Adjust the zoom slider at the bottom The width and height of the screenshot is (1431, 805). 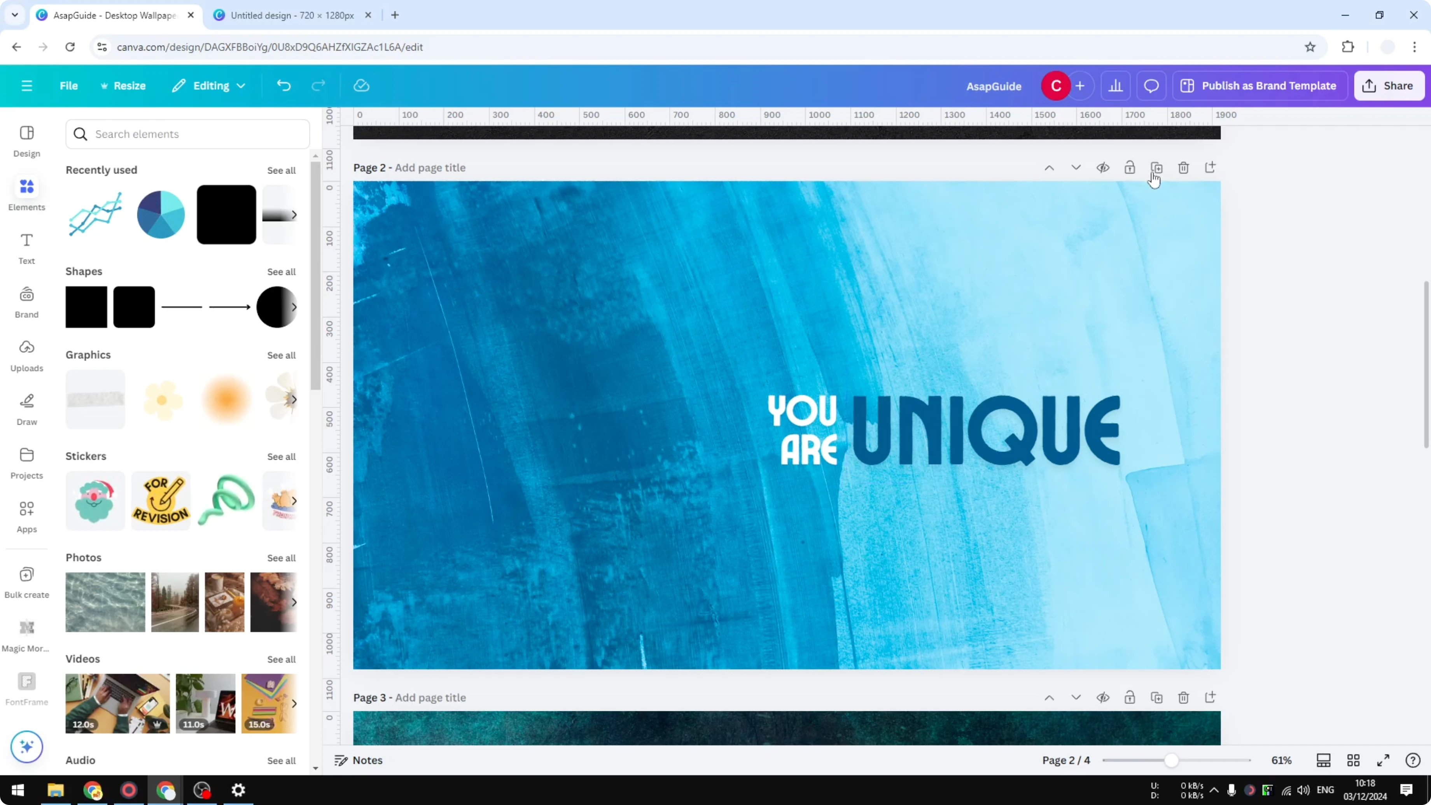point(1172,761)
